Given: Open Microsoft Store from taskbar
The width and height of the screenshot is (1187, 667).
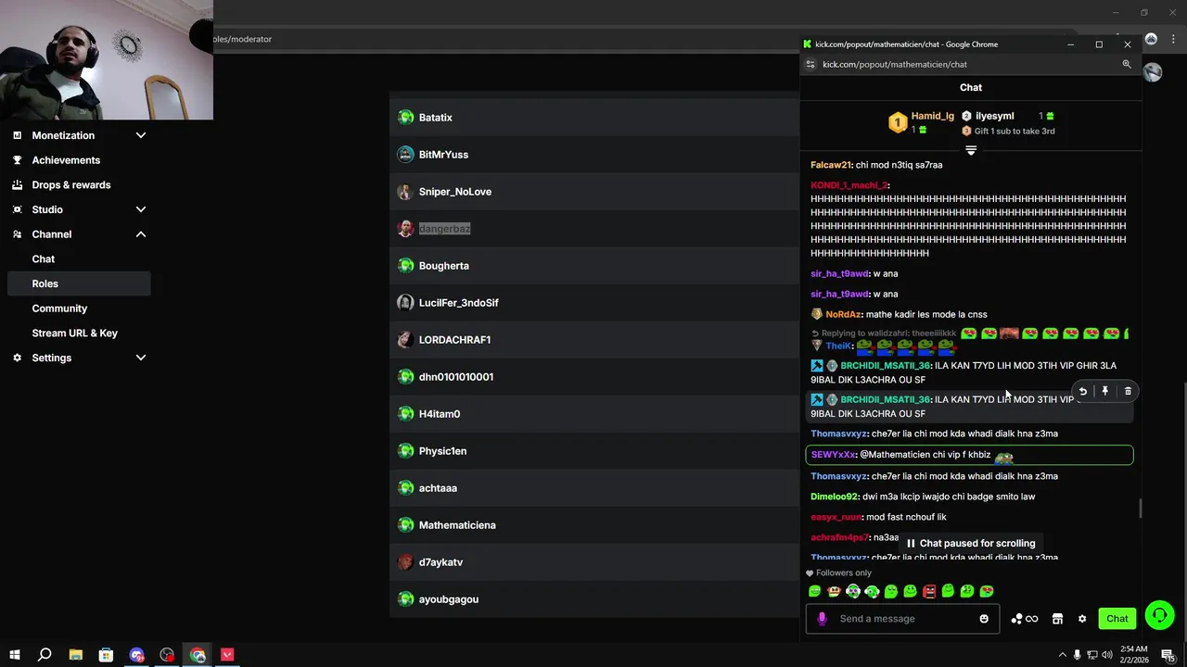Looking at the screenshot, I should [106, 655].
